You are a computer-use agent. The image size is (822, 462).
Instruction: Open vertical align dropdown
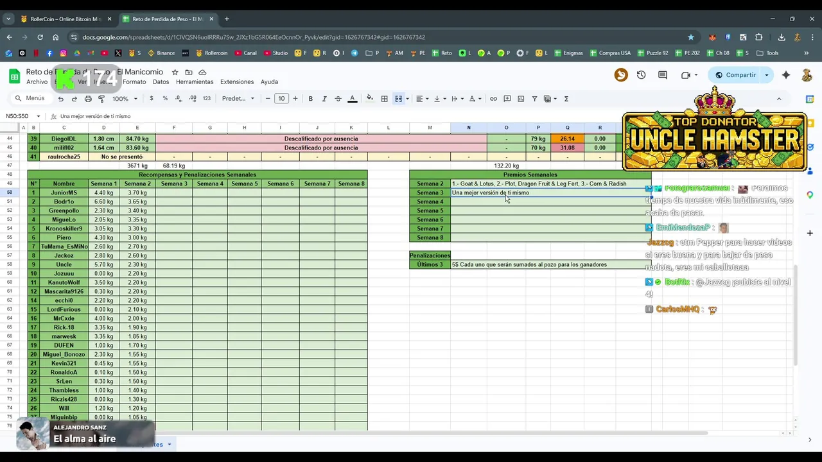(439, 99)
